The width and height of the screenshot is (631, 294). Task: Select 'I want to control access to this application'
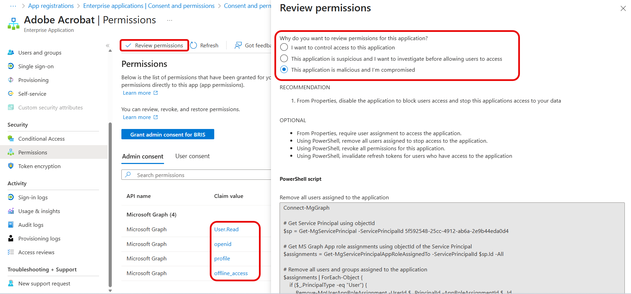[284, 47]
